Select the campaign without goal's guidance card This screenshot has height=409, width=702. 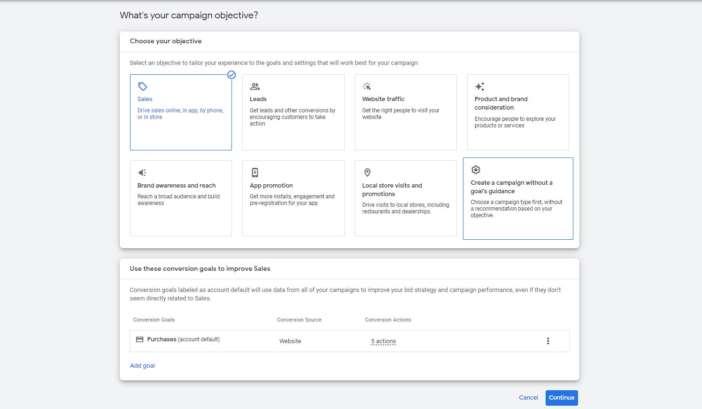[x=518, y=198]
